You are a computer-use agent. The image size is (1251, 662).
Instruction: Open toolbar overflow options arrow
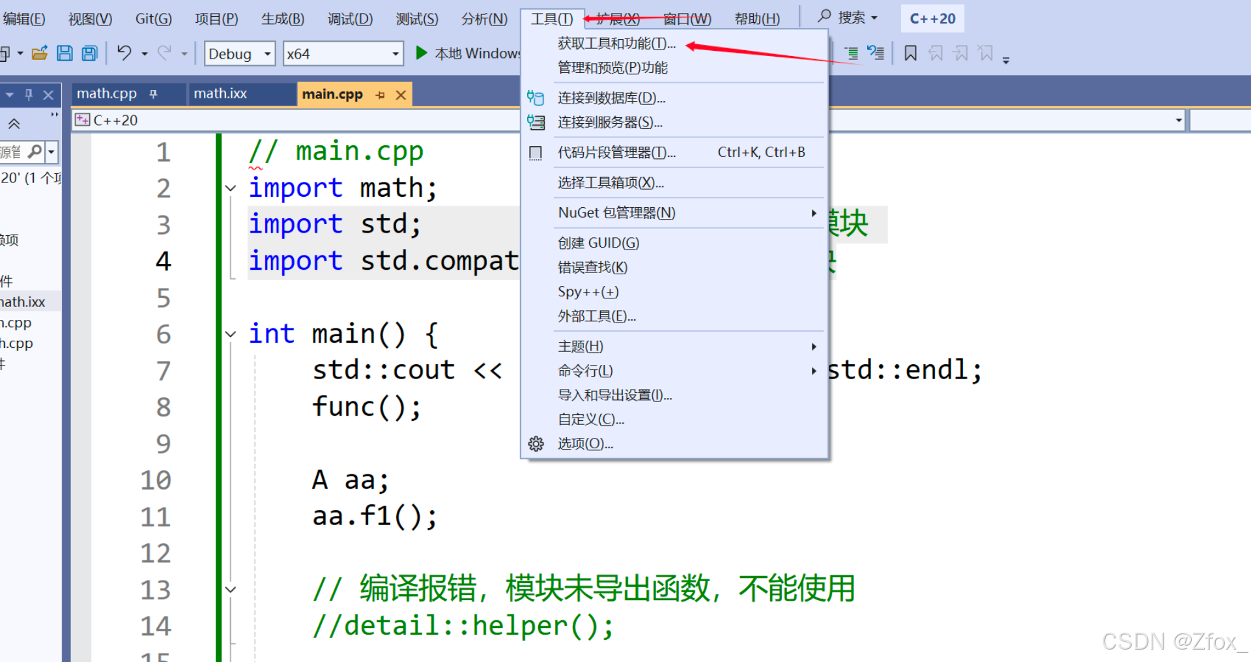[1006, 61]
